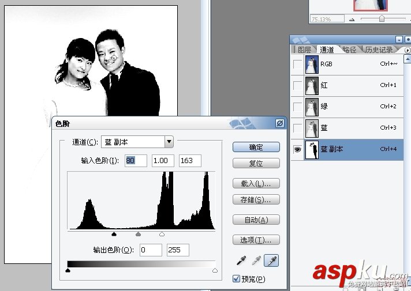This screenshot has width=411, height=291.
Task: Click the Ctrl+3 shortcut text
Action: [388, 128]
